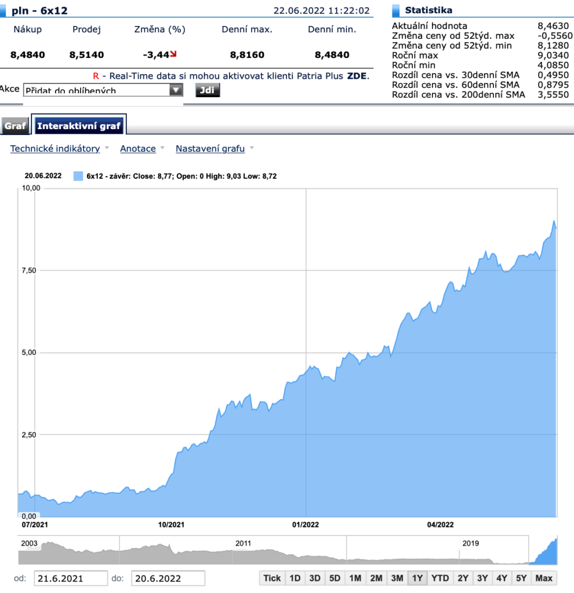
Task: Select the Interaktivní graf tab
Action: coord(79,126)
